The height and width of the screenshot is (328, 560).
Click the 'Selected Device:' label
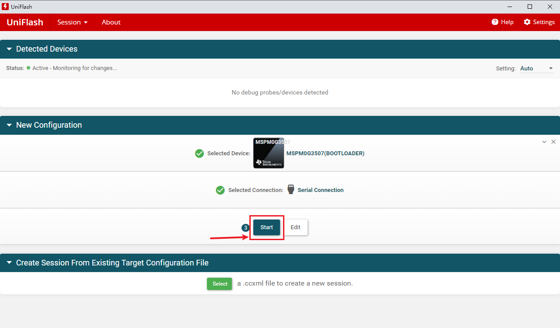229,154
